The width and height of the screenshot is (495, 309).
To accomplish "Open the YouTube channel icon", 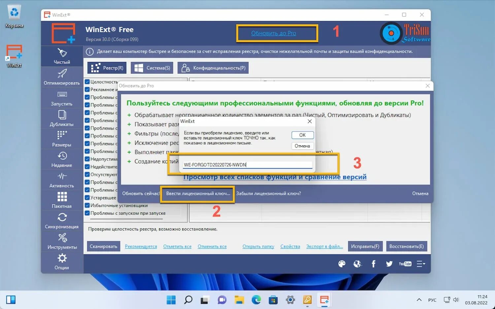I will tap(405, 264).
